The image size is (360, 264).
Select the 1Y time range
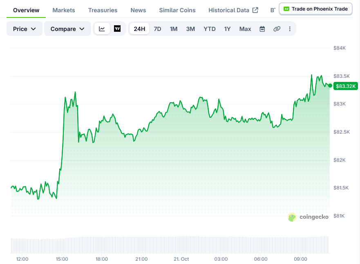coord(227,29)
